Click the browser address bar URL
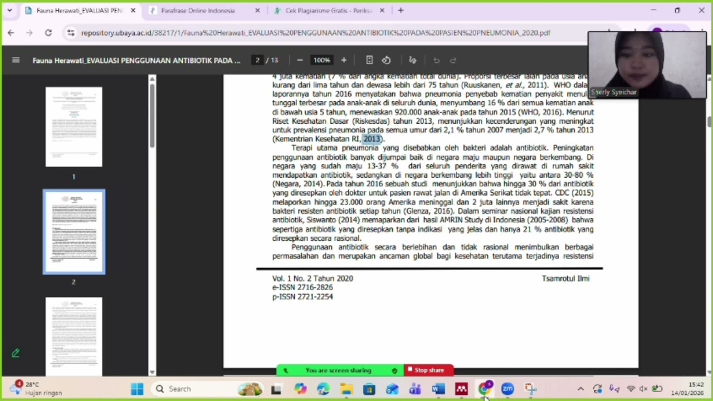The image size is (713, 401). pyautogui.click(x=315, y=33)
